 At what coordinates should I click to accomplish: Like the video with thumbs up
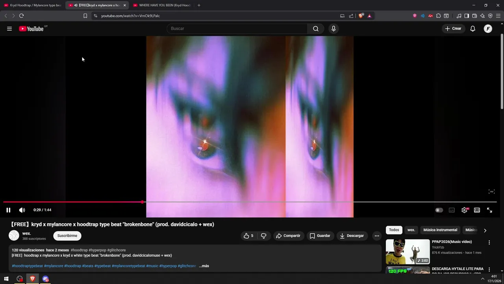coord(248,236)
